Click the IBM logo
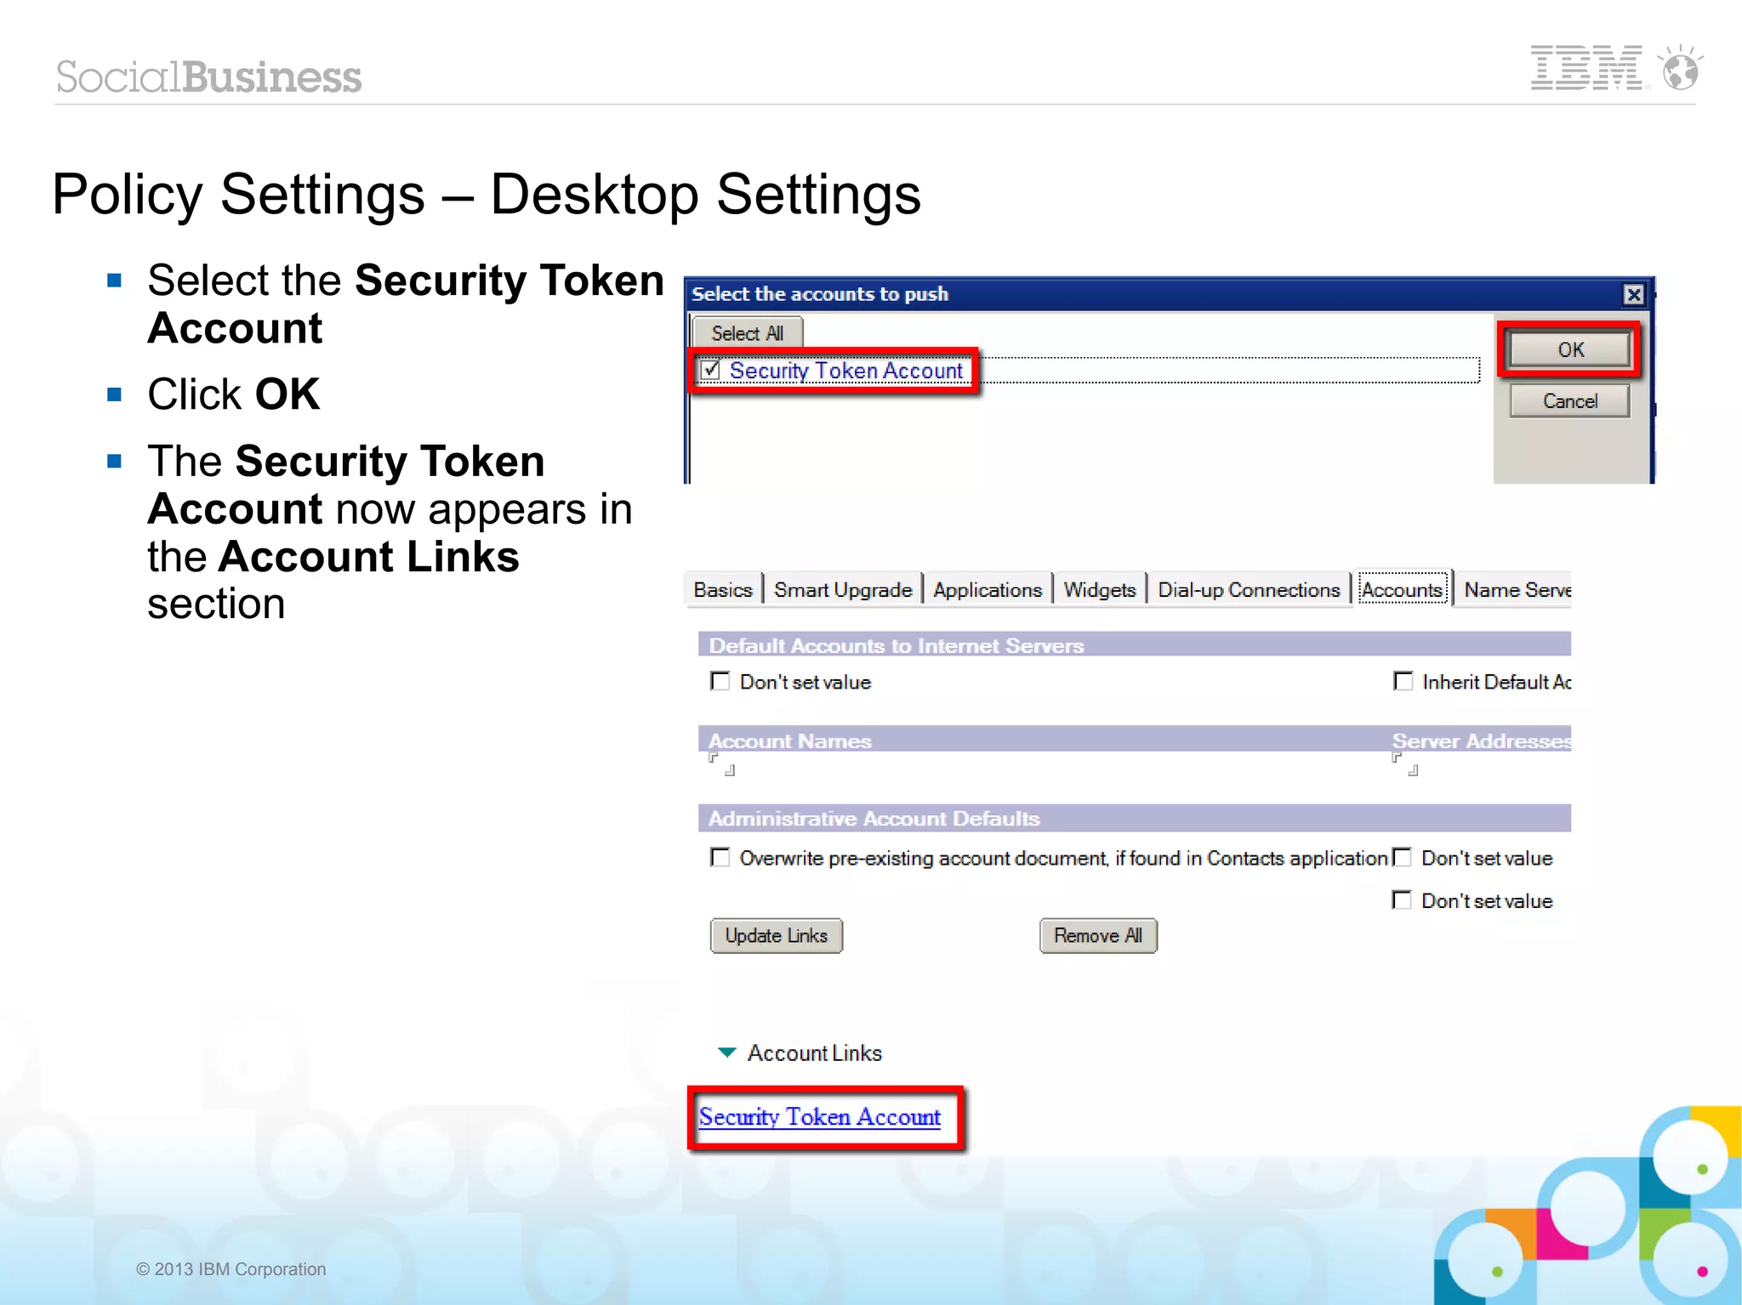Screen dimensions: 1742x1305 pos(1587,68)
